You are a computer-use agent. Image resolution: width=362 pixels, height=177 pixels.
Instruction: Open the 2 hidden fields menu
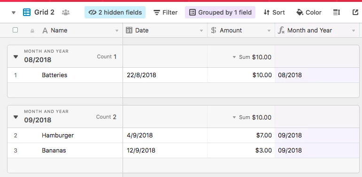[x=115, y=12]
